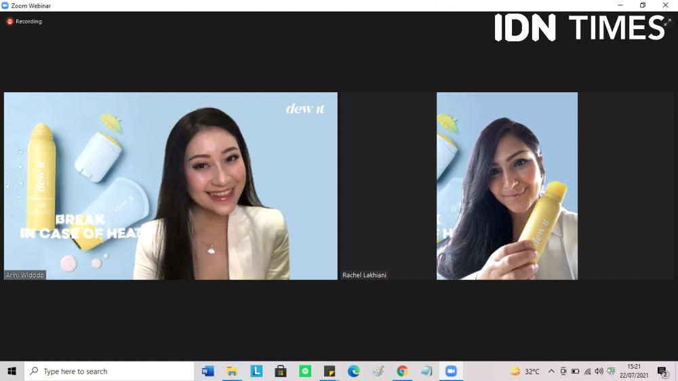Open Microsoft Word from the taskbar
This screenshot has height=381, width=678.
pyautogui.click(x=207, y=371)
